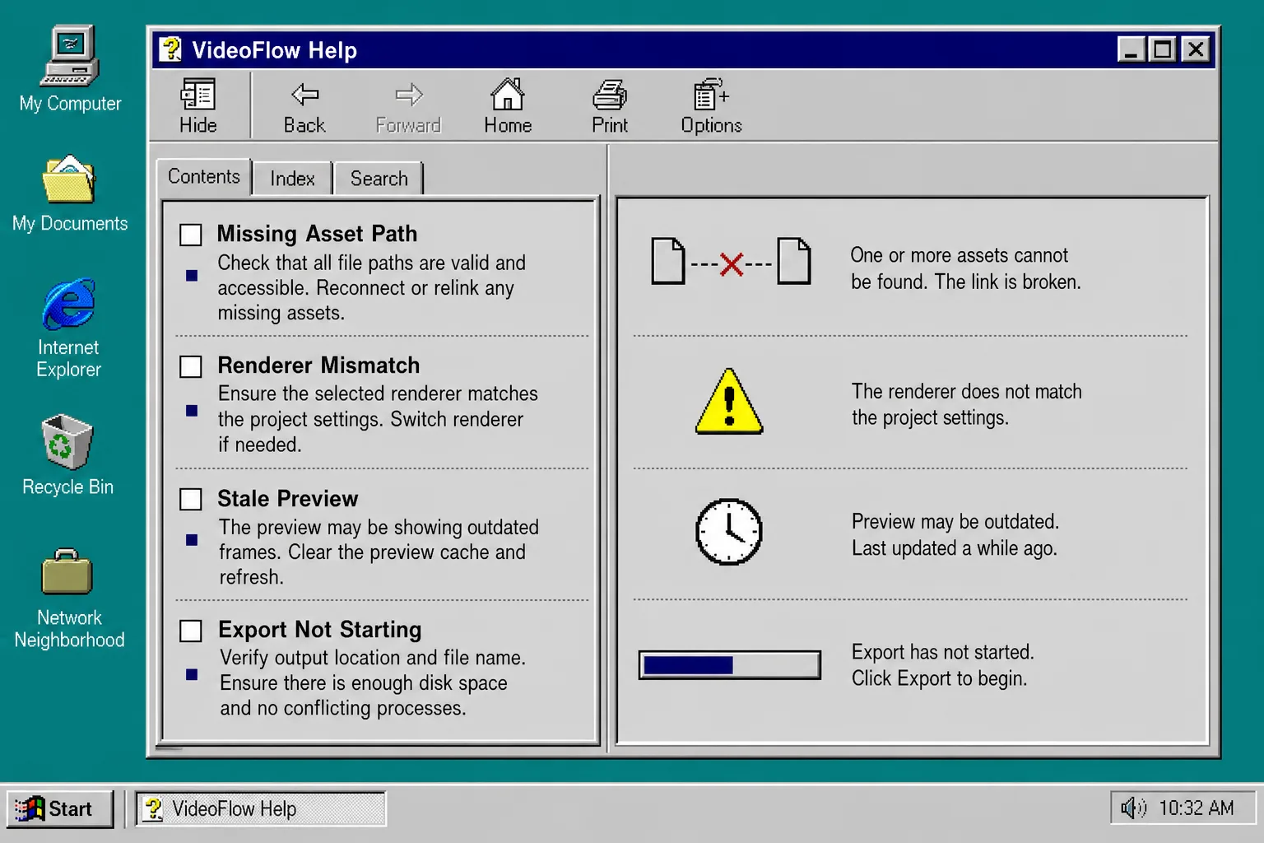
Task: Click the clock icon for stale preview
Action: (729, 532)
